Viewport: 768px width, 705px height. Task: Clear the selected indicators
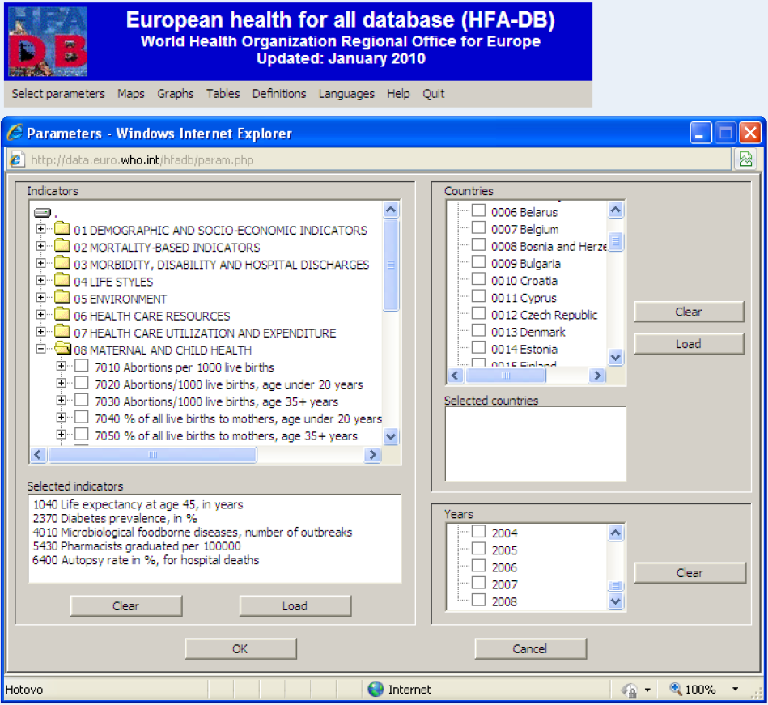point(126,605)
